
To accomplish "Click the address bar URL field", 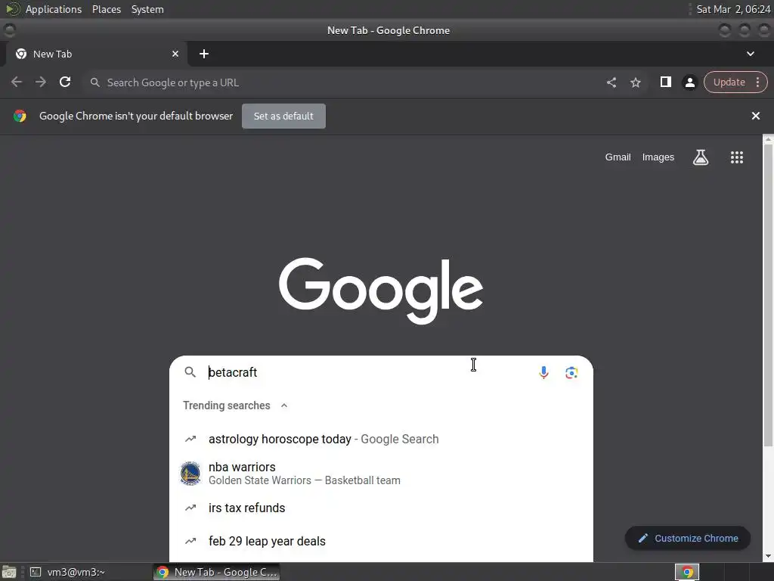I will (x=345, y=82).
